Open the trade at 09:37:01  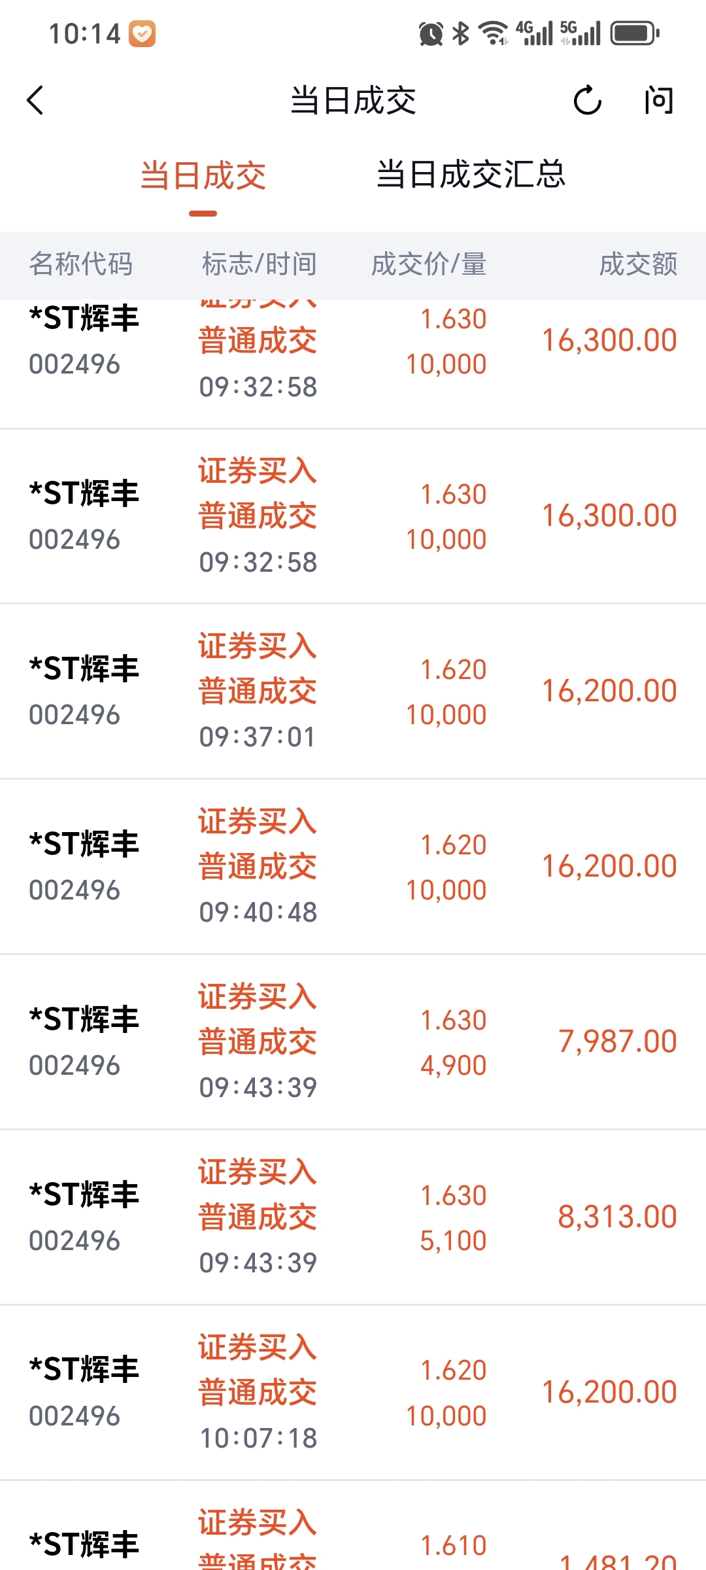coord(353,691)
